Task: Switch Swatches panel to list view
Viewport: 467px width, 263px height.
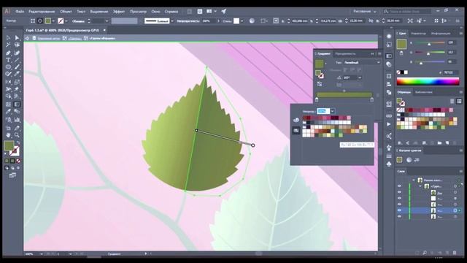Action: click(452, 102)
